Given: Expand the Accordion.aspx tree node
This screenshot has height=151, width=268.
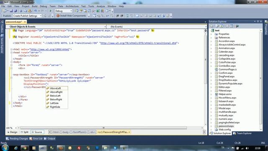Looking at the screenshot, I should point(211,41).
